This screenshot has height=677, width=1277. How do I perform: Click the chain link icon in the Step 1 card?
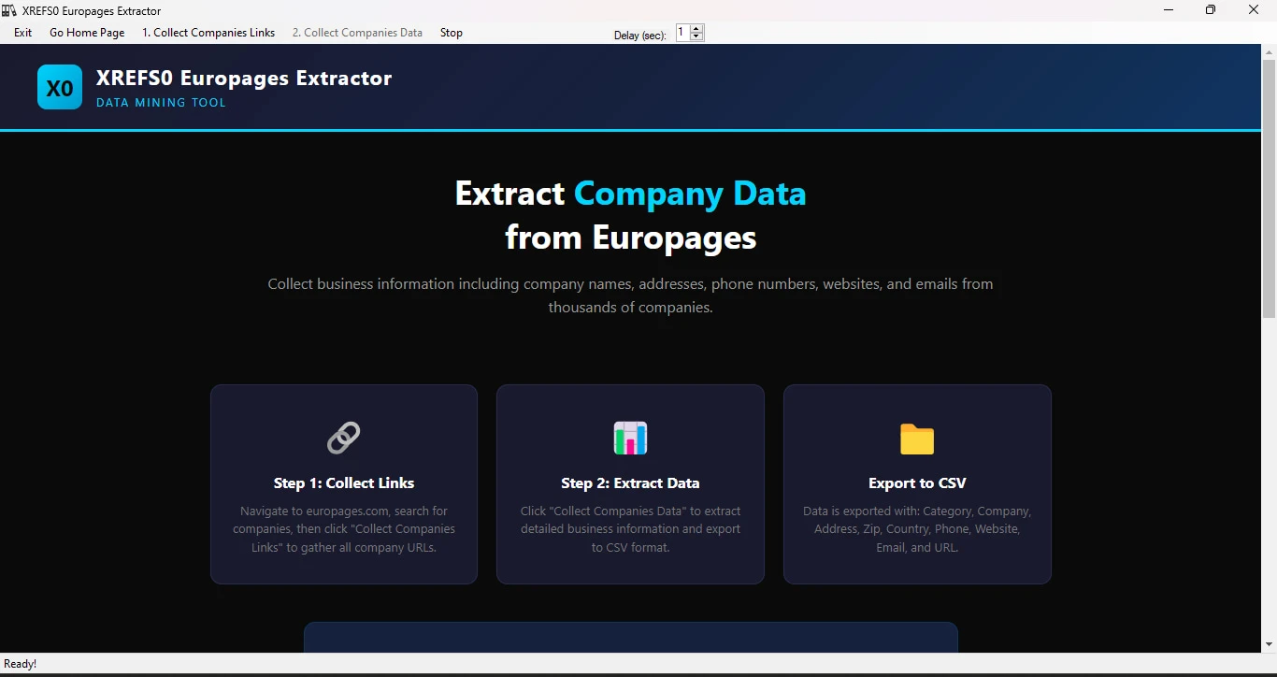[343, 438]
